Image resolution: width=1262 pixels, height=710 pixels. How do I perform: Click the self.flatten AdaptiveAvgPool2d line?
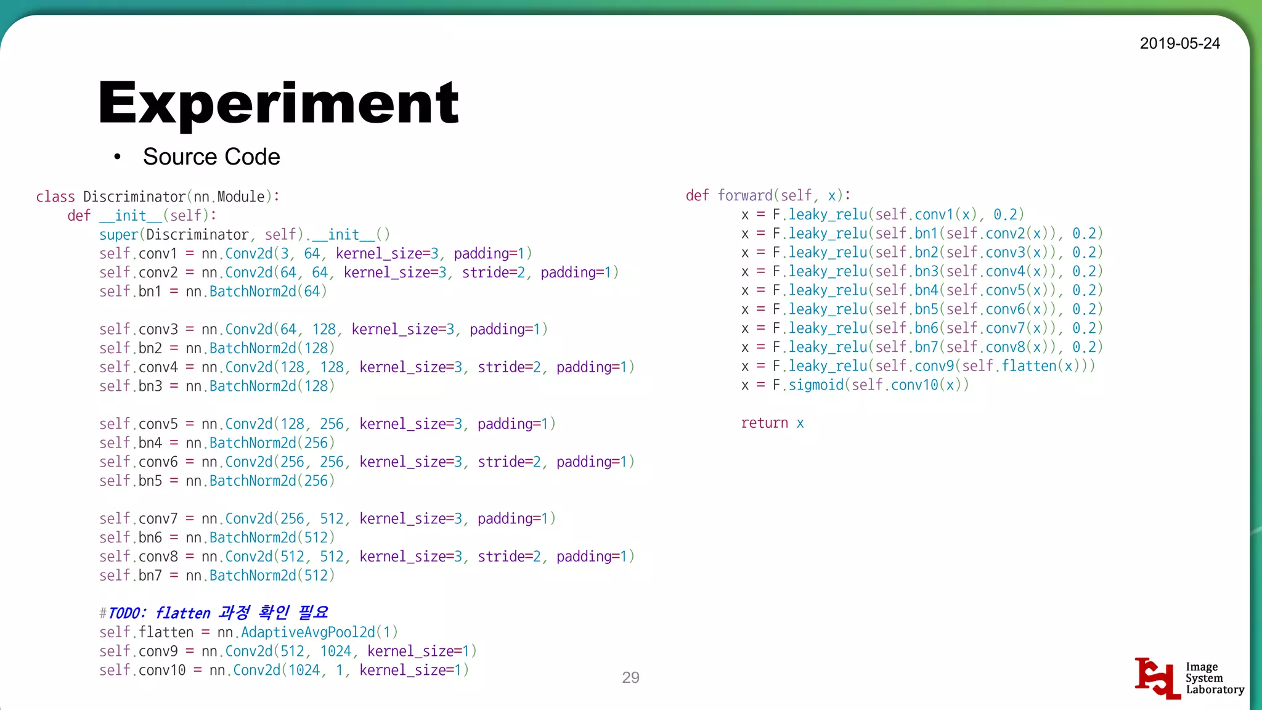pos(248,632)
